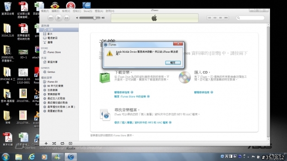
Task: Switch to album list view button
Action: point(215,18)
